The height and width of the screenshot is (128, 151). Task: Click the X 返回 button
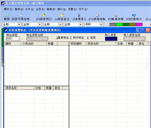pos(91,38)
